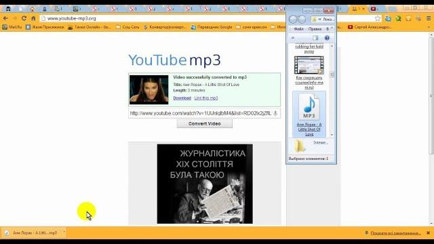Image resolution: width=434 pixels, height=244 pixels.
Task: Open the Chrome hamburger menu
Action: 428,18
